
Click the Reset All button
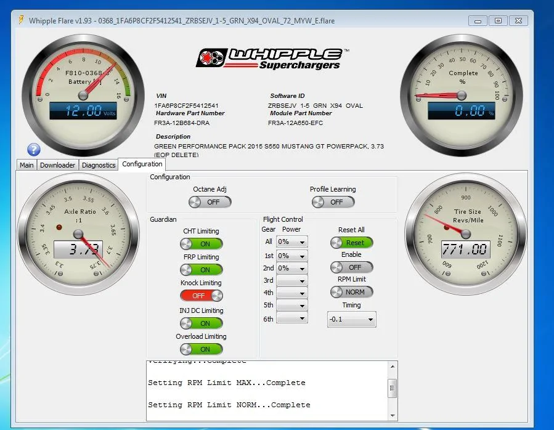pyautogui.click(x=351, y=243)
